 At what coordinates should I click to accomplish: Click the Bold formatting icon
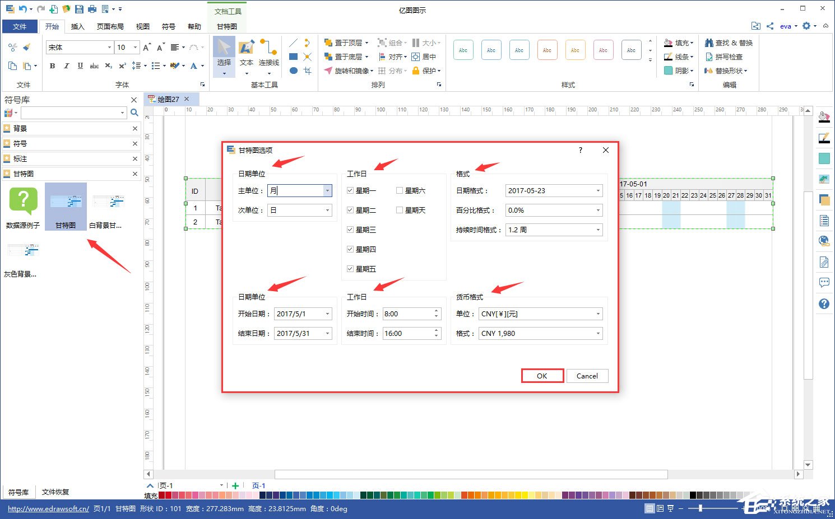click(x=52, y=66)
